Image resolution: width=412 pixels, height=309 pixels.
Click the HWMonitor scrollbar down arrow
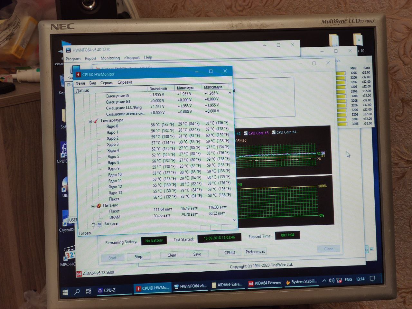coord(234,220)
